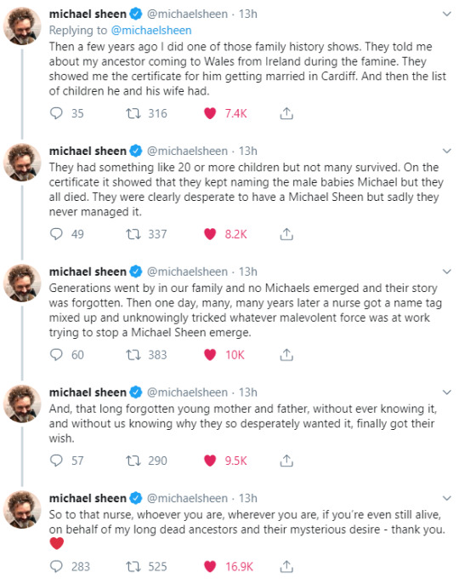Retweet the tweet showing 337 retweets
The width and height of the screenshot is (459, 584).
pos(133,234)
